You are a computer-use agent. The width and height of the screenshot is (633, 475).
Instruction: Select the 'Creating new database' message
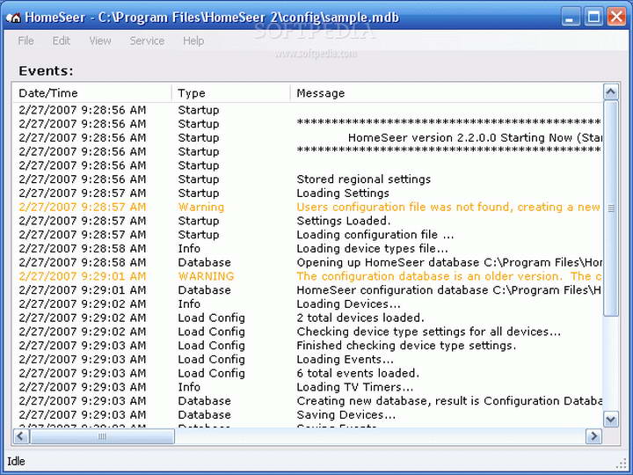click(x=449, y=401)
